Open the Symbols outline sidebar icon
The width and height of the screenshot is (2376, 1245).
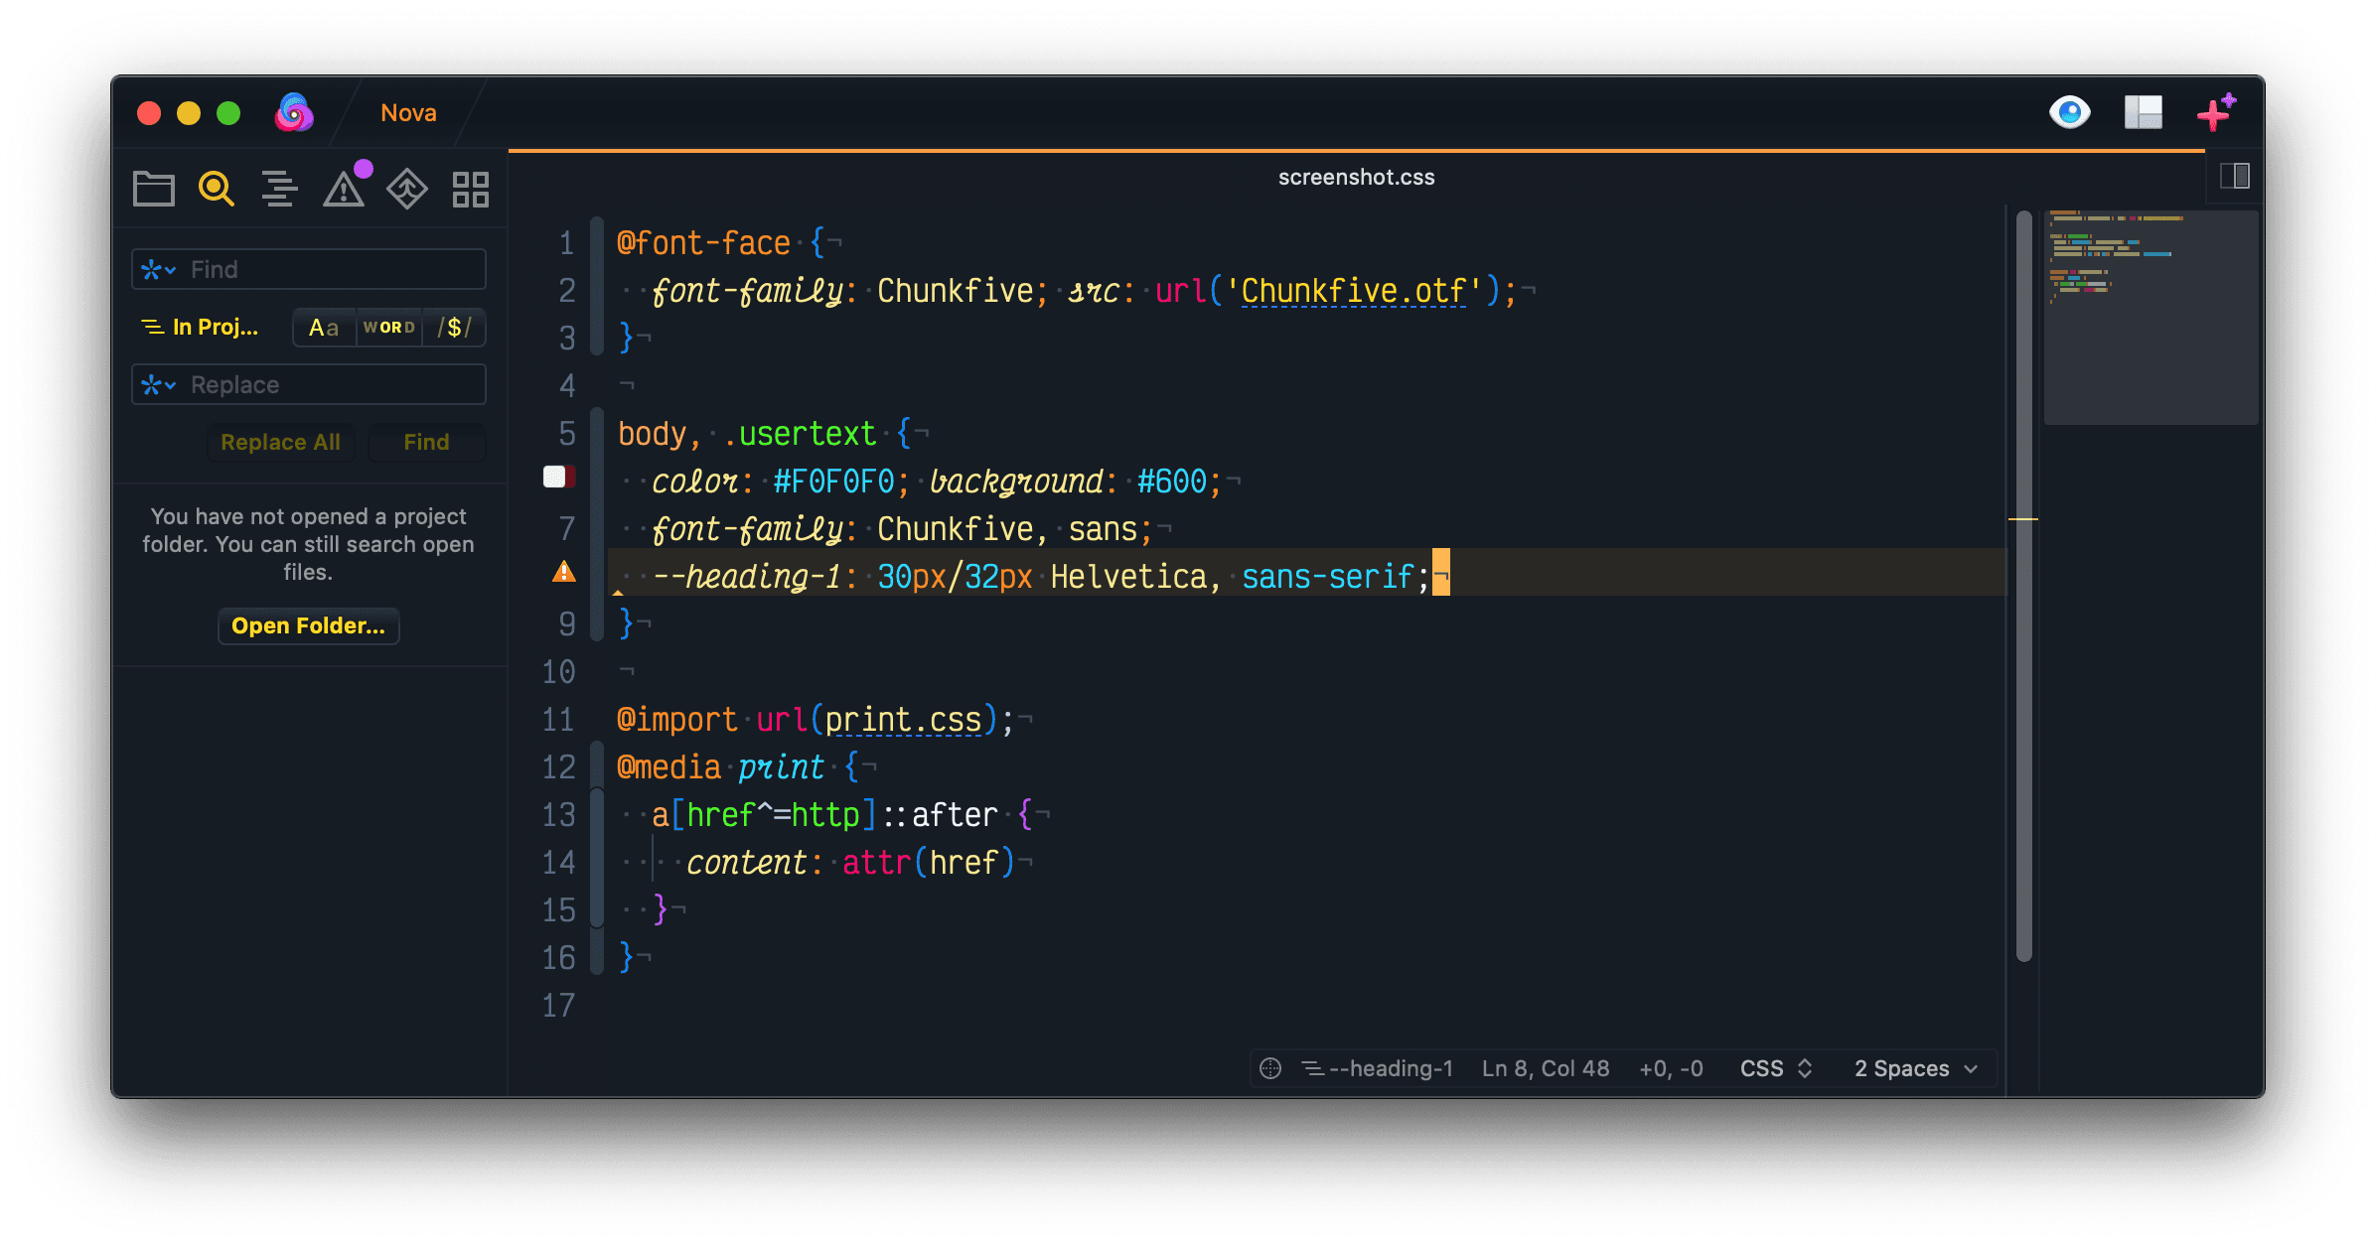(x=279, y=189)
